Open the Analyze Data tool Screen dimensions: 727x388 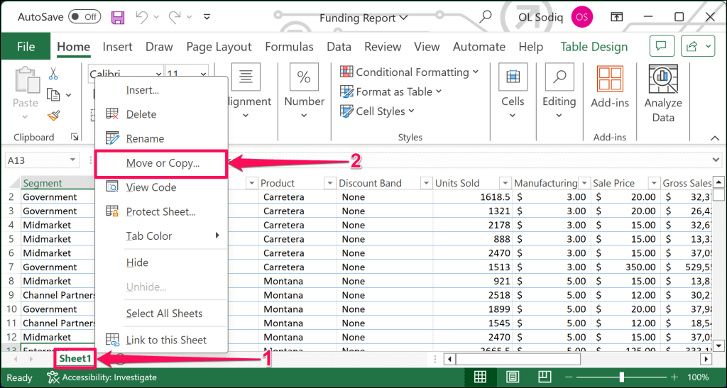[662, 93]
